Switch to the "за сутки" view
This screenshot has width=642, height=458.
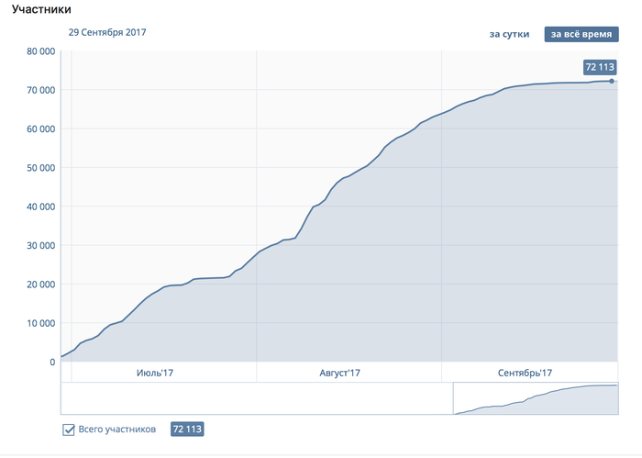[508, 34]
